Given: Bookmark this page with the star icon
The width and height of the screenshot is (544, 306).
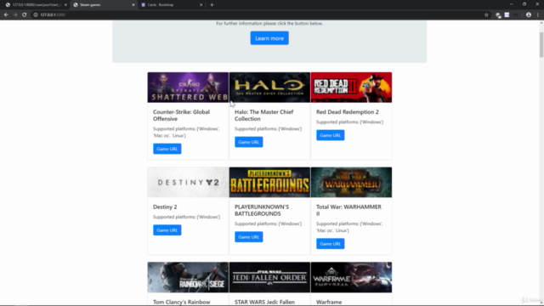Looking at the screenshot, I should (486, 14).
